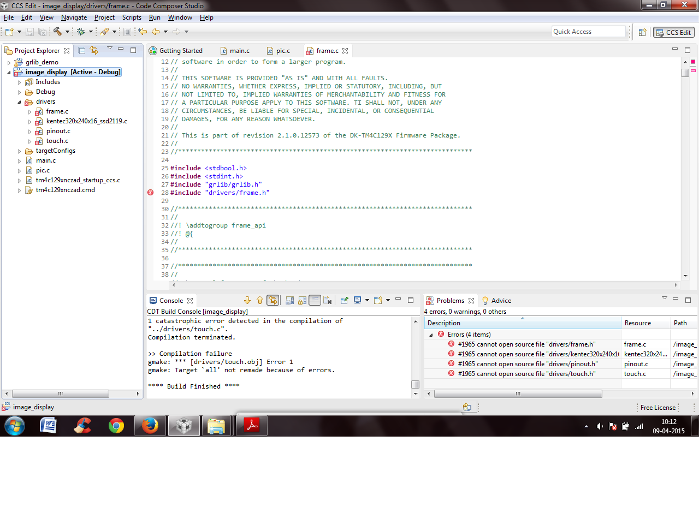The width and height of the screenshot is (699, 525).
Task: Jump to next error in Console
Action: [247, 301]
